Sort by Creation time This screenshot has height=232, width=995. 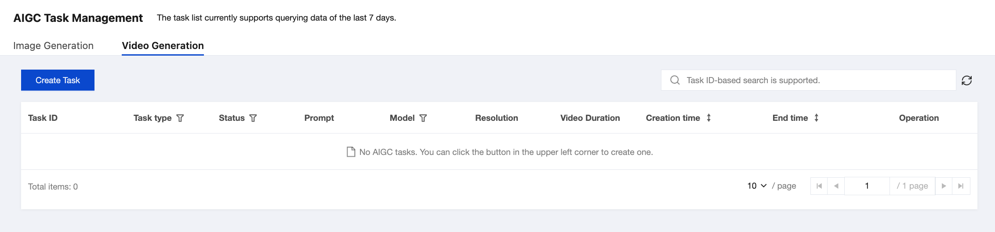[708, 118]
